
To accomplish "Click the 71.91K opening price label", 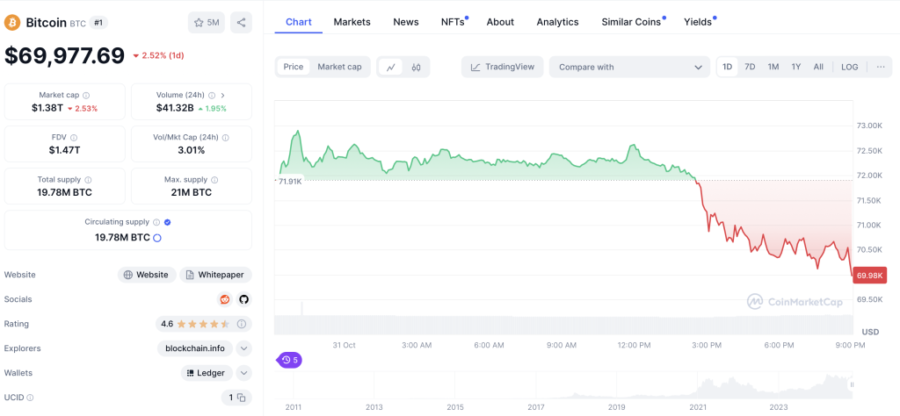I will pyautogui.click(x=290, y=181).
